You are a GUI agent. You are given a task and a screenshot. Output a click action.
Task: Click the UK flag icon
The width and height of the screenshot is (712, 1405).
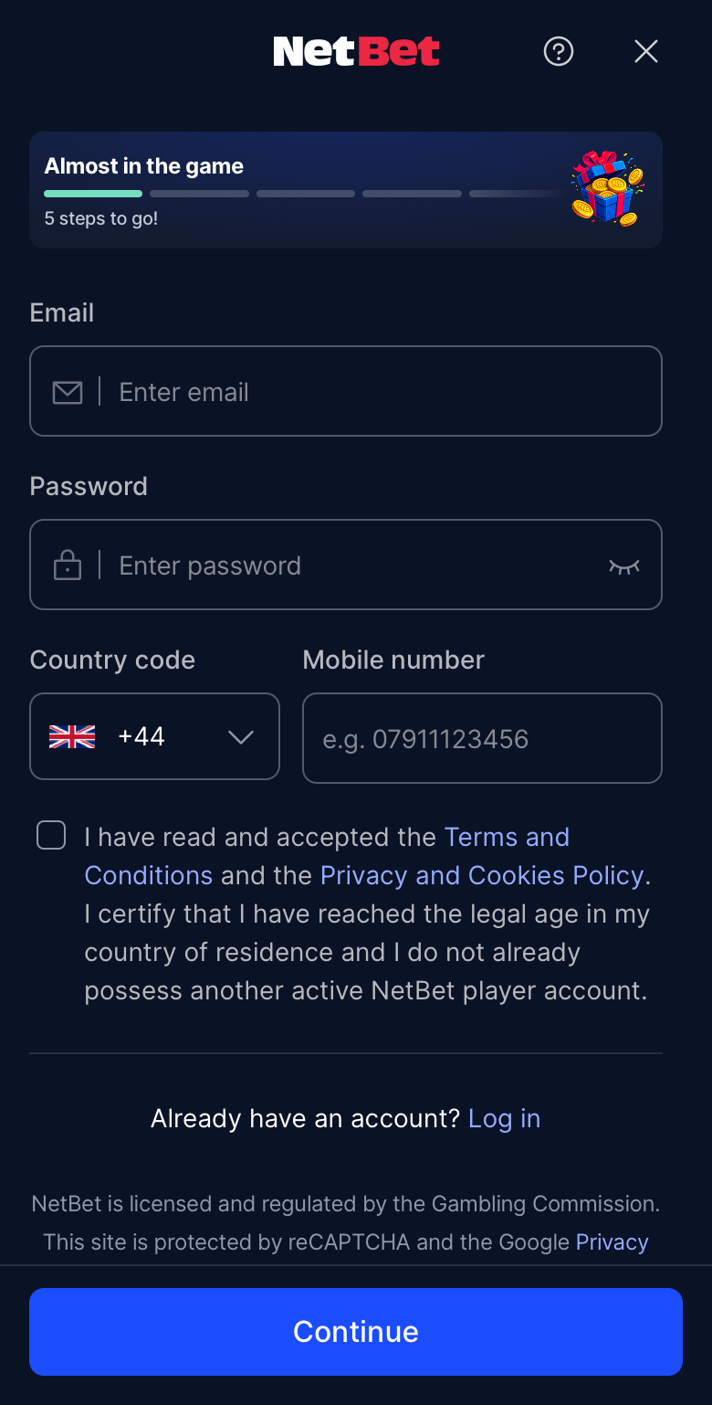[x=72, y=736]
